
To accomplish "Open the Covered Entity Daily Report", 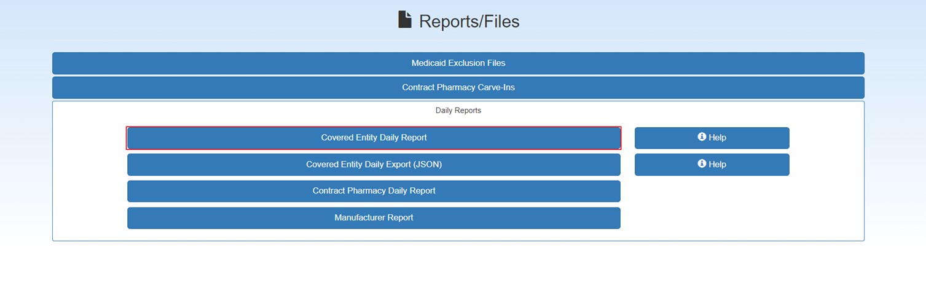I will 374,138.
